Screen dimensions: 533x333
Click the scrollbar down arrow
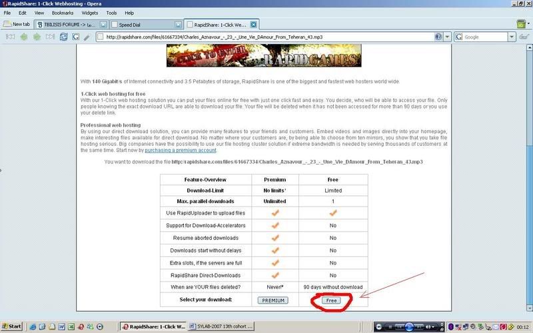pos(529,308)
